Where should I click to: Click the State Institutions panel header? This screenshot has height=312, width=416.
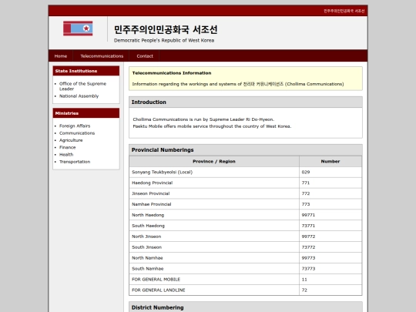[x=86, y=71]
